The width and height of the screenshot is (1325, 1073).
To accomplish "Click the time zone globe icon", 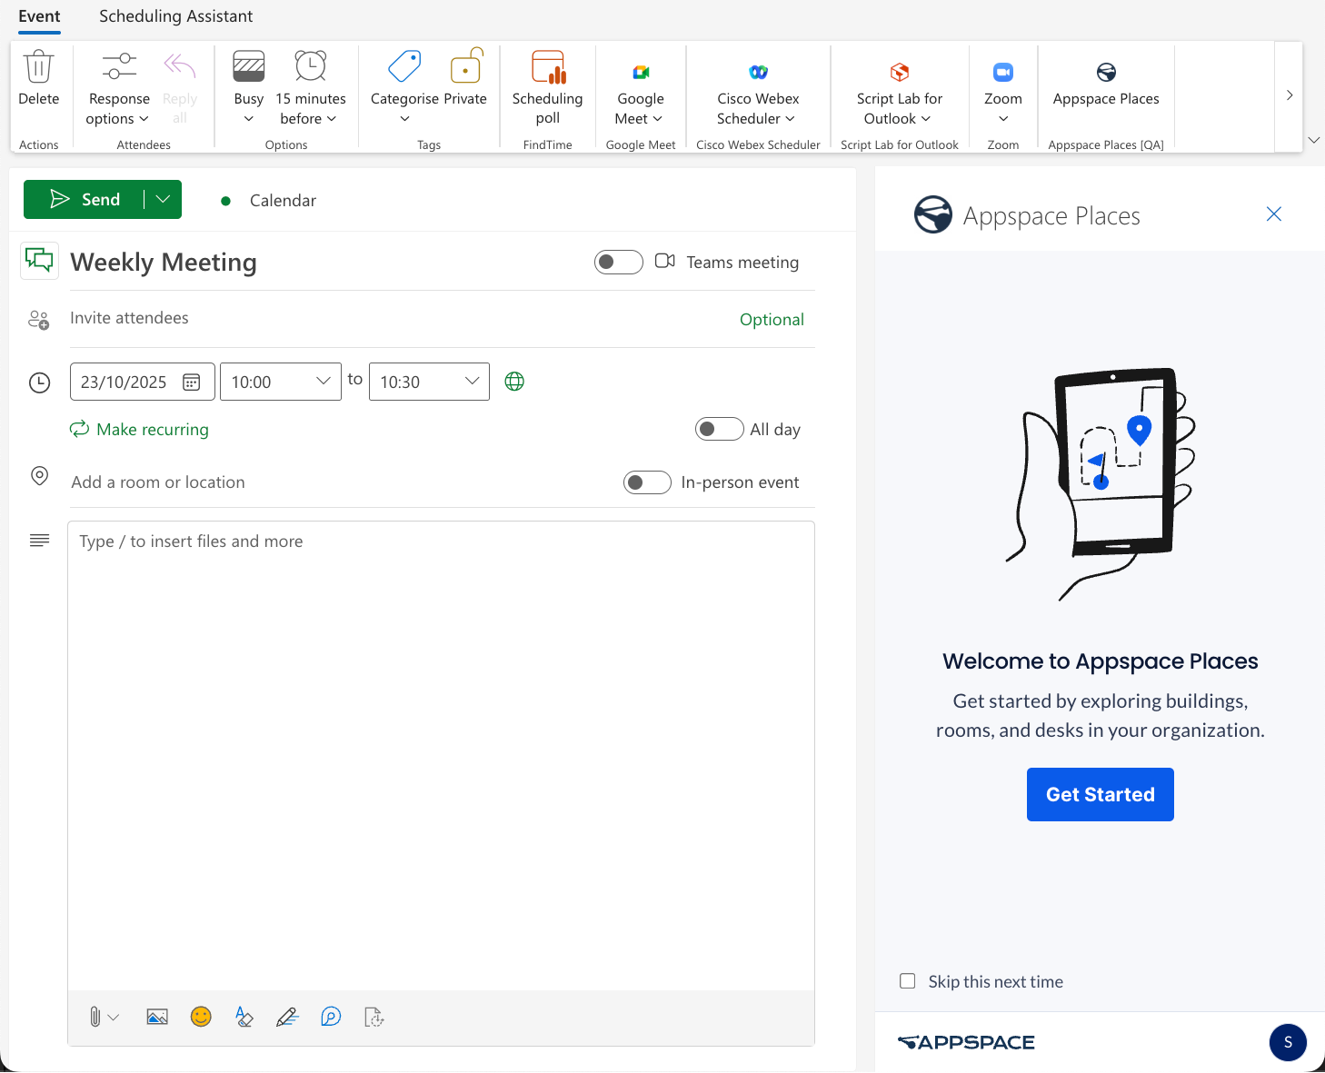I will [x=514, y=382].
